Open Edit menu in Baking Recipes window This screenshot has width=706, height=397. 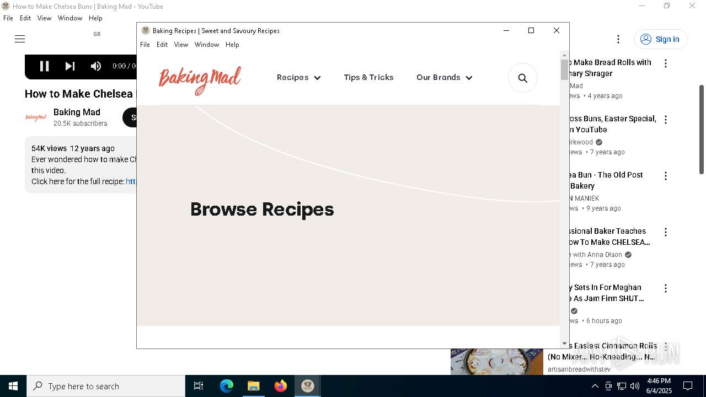point(162,45)
